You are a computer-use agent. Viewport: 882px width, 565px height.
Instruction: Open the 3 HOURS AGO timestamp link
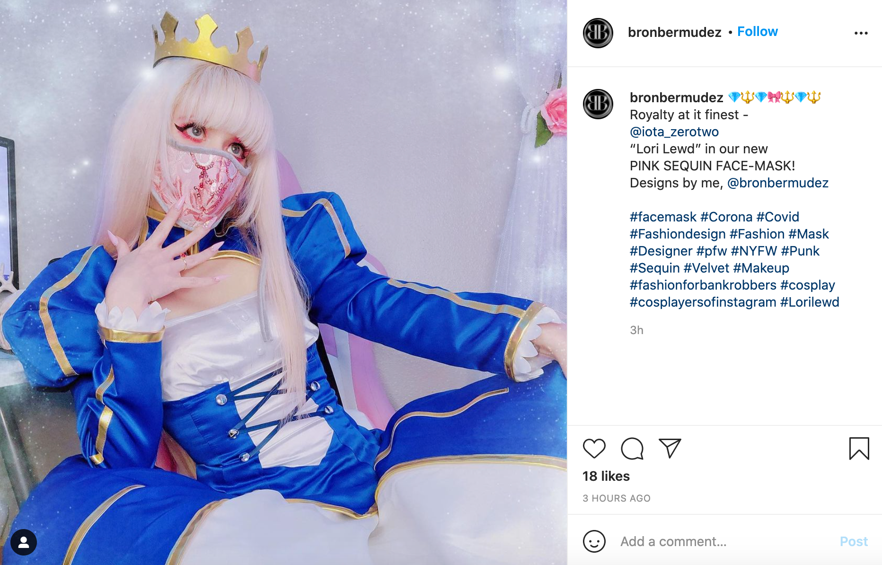point(617,498)
